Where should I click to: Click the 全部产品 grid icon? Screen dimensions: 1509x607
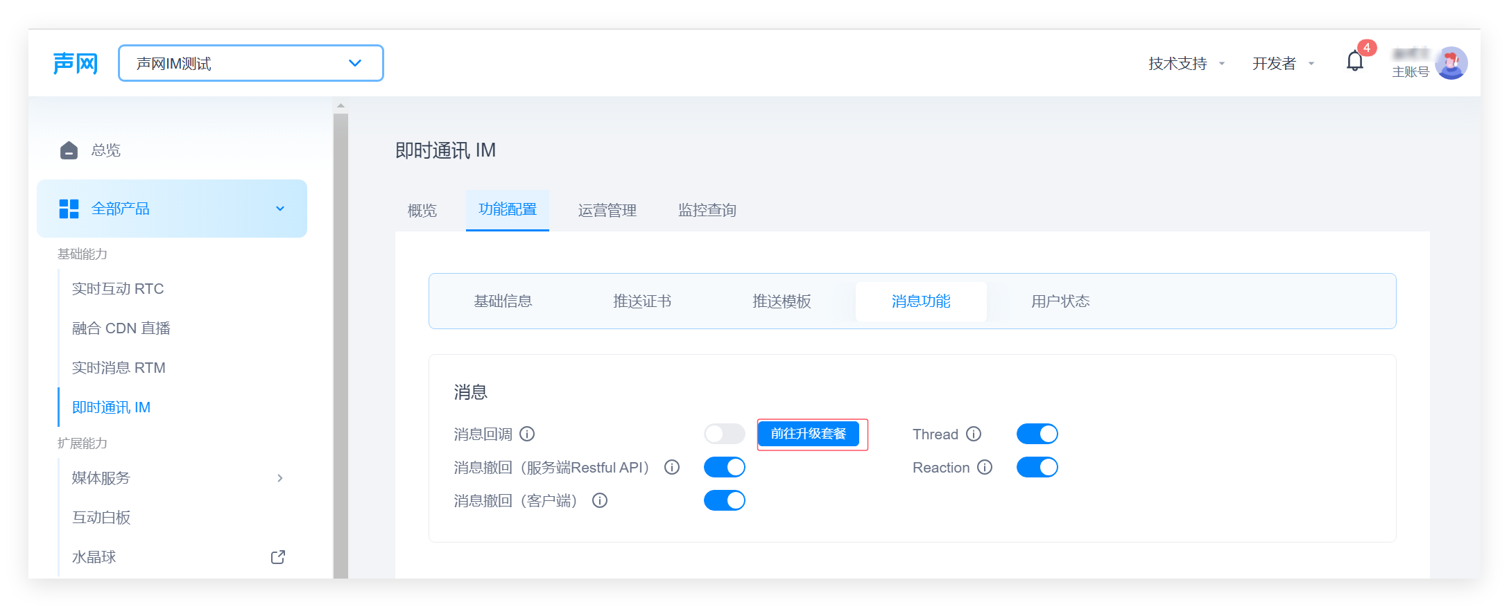click(69, 209)
